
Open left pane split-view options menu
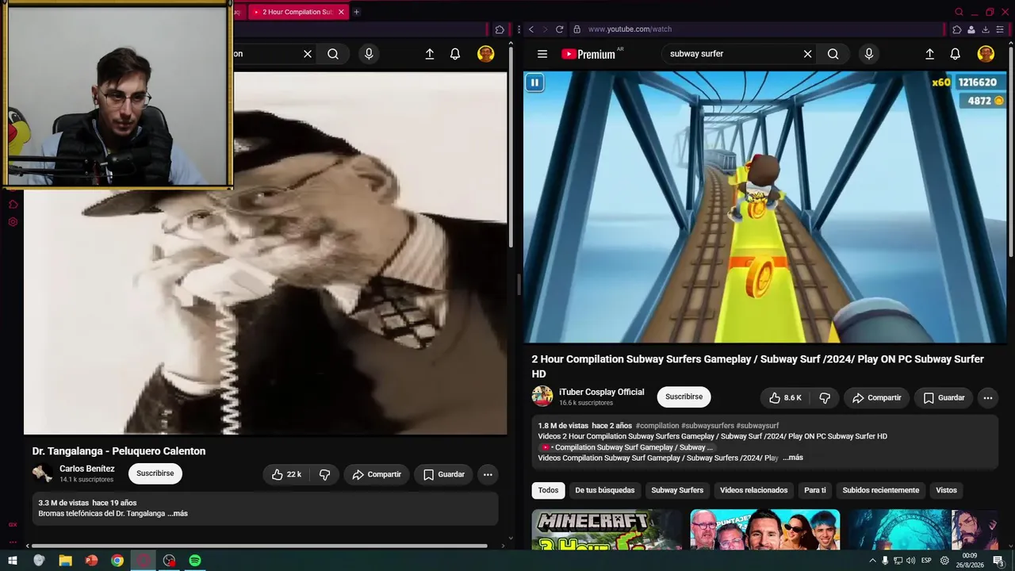point(519,29)
